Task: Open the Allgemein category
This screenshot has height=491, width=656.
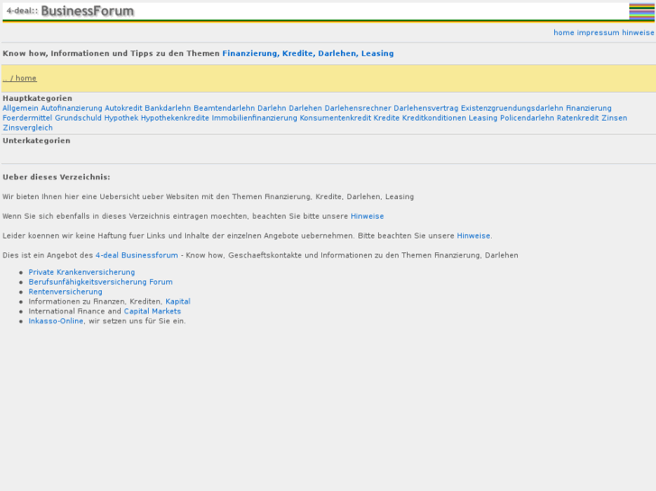Action: 20,108
